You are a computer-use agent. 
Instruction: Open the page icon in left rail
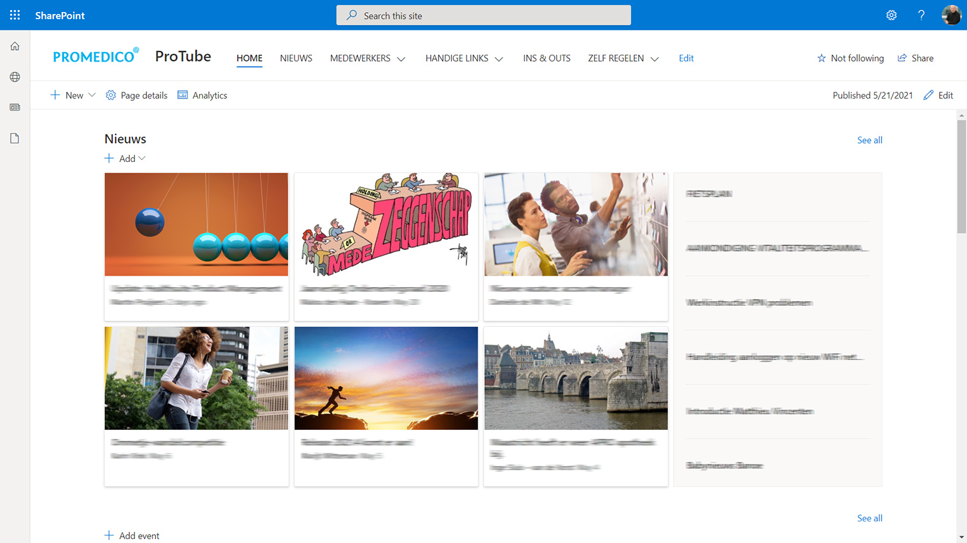pyautogui.click(x=15, y=138)
